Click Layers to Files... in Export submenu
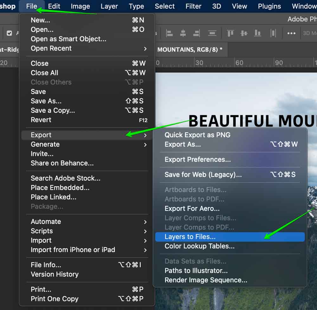This screenshot has height=310, width=317. tap(230, 237)
